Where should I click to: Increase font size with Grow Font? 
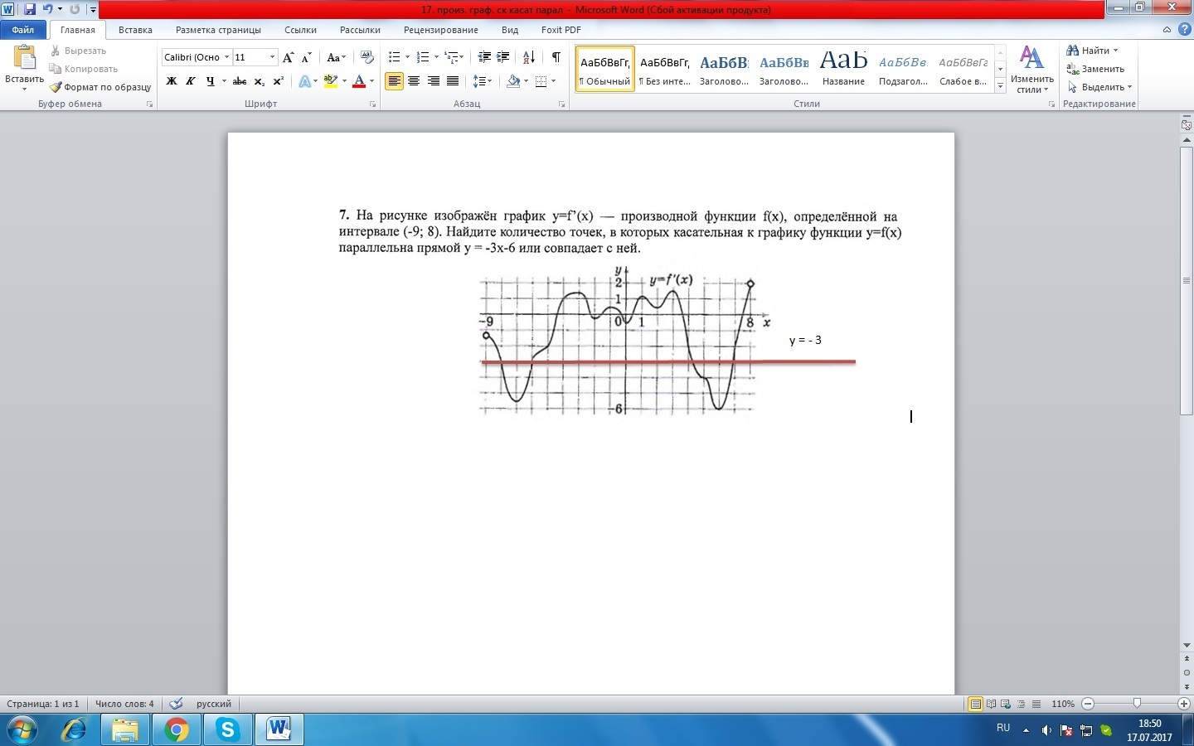point(288,57)
